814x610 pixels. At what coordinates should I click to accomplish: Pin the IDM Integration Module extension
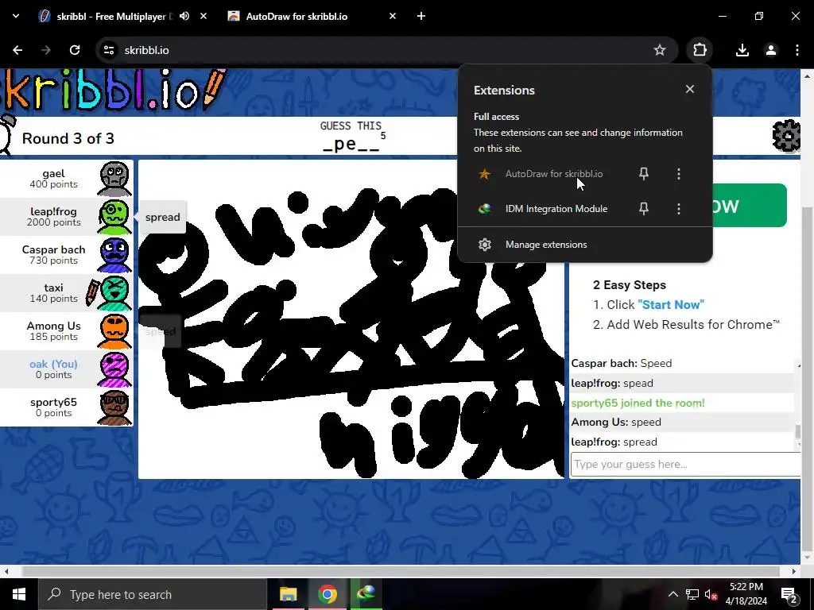(x=644, y=209)
